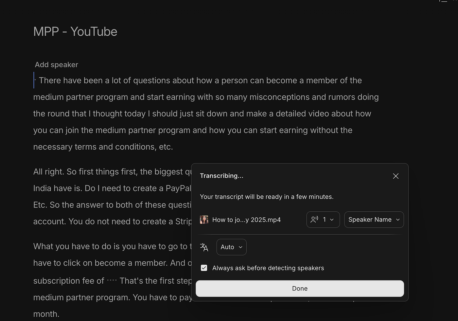Viewport: 458px width, 321px height.
Task: Click Add speaker label
Action: tap(57, 65)
